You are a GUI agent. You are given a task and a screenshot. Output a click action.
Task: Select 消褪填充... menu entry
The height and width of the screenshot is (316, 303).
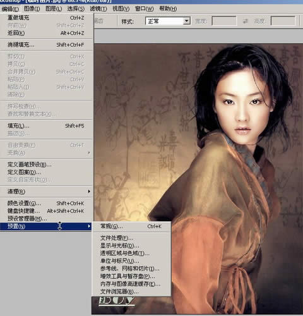pyautogui.click(x=46, y=45)
